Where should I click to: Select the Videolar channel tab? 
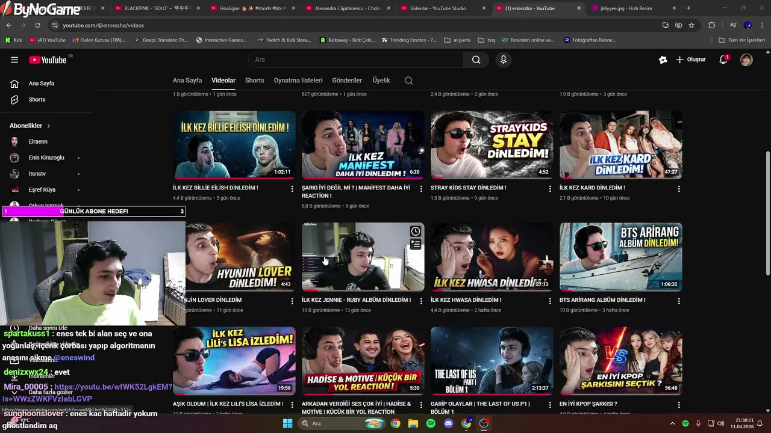tap(223, 81)
